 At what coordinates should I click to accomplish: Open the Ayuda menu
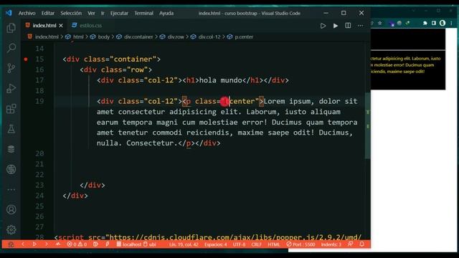(x=166, y=13)
